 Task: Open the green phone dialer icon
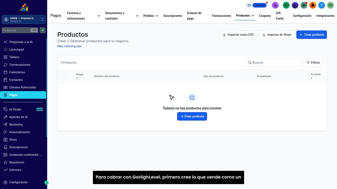[286, 5]
